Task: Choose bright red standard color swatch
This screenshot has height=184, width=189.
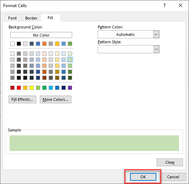Action: click(19, 88)
